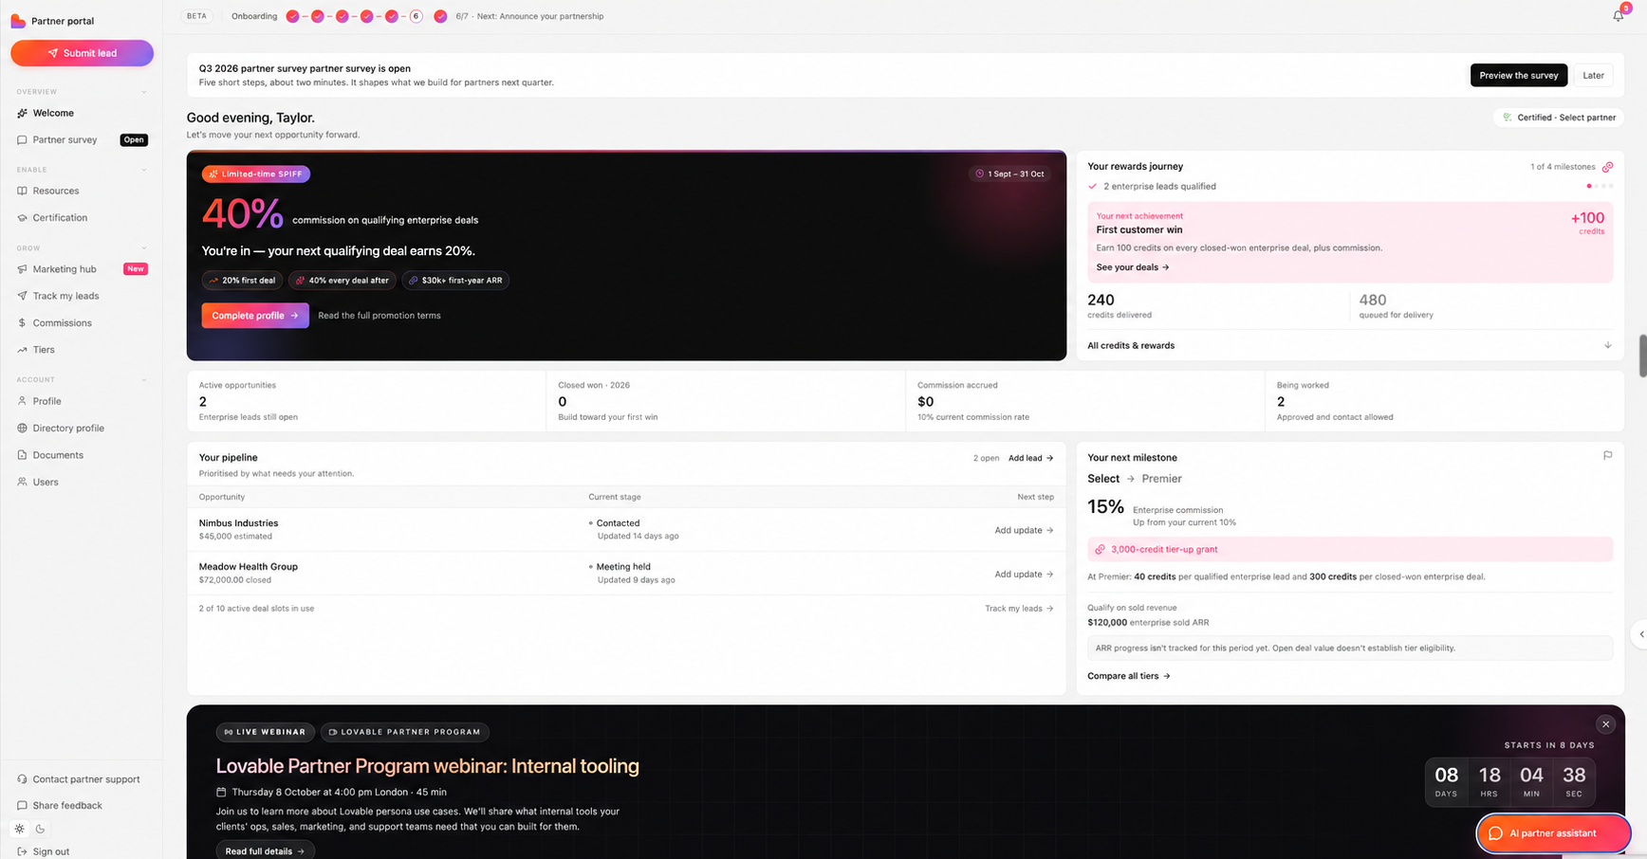Click Read the full promotion terms
1647x859 pixels.
(x=379, y=316)
